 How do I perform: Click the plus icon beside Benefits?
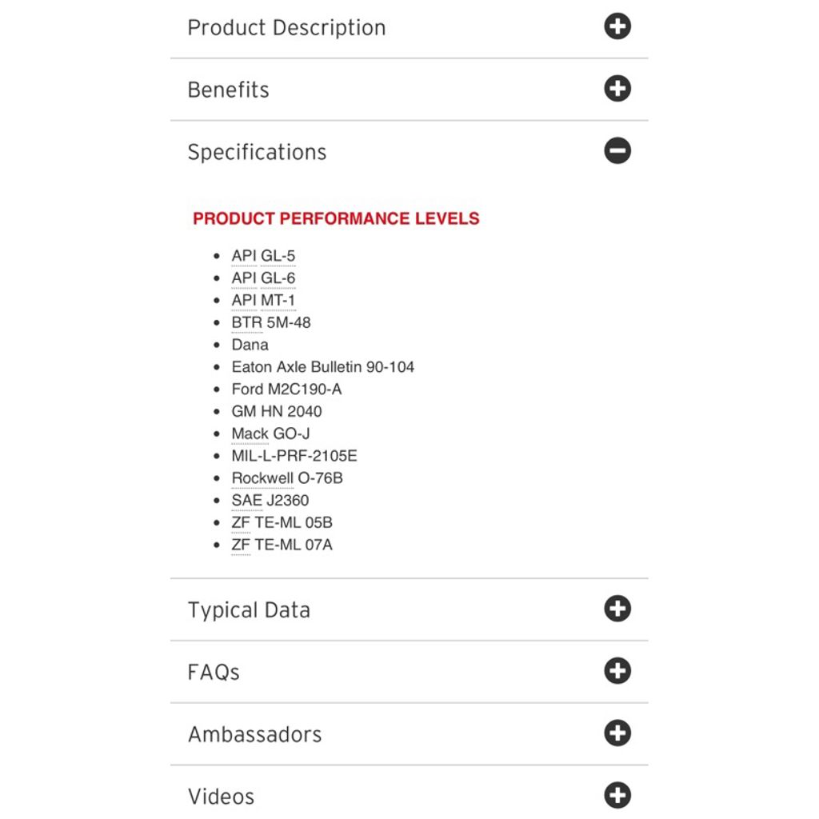(617, 88)
